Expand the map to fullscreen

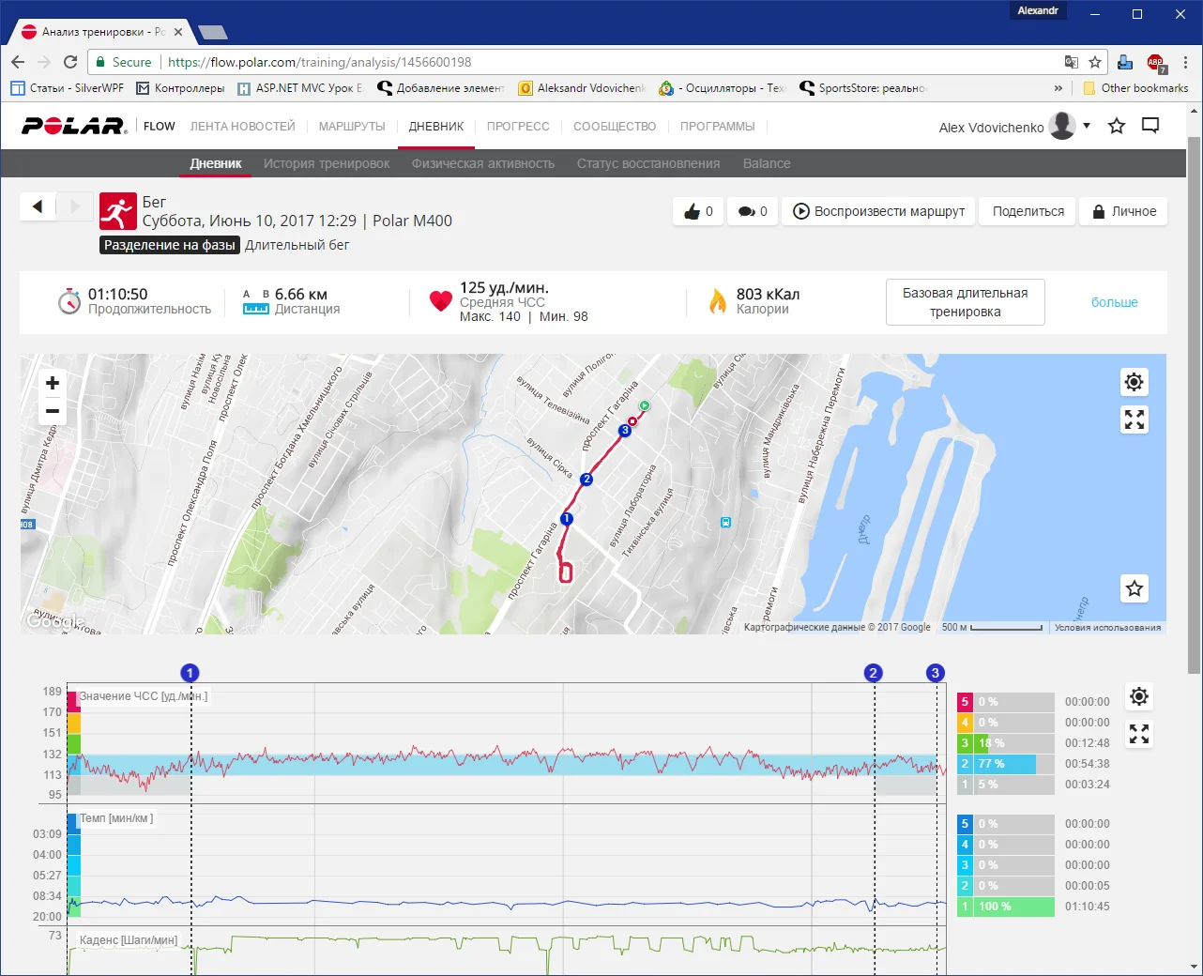coord(1134,419)
